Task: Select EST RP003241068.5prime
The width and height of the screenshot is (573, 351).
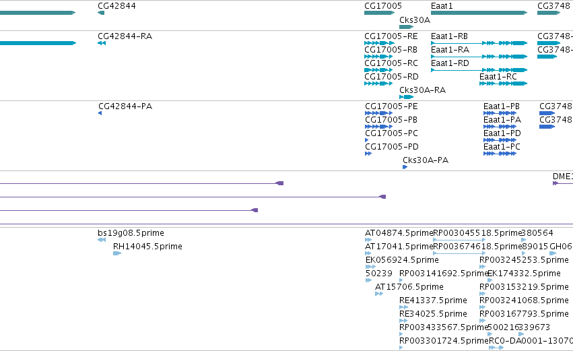Action: click(x=524, y=300)
